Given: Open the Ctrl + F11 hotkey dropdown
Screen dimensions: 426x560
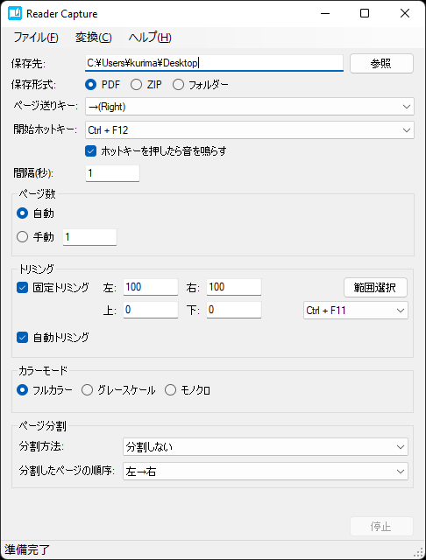Looking at the screenshot, I should click(356, 311).
